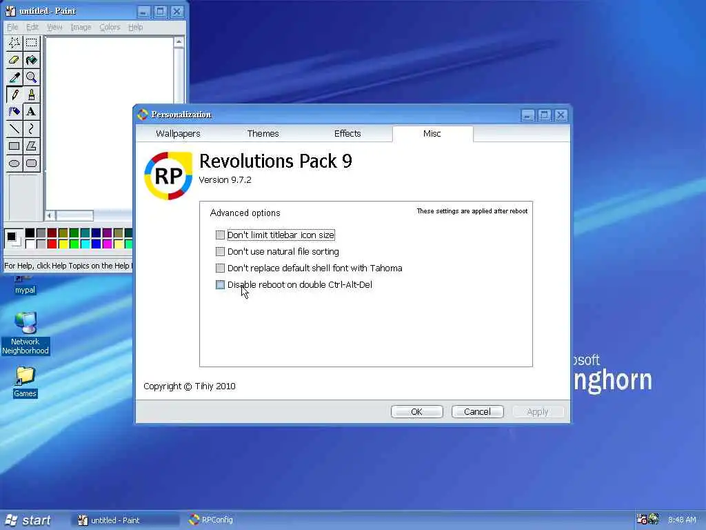Open the Start menu
The width and height of the screenshot is (706, 530).
pyautogui.click(x=28, y=520)
